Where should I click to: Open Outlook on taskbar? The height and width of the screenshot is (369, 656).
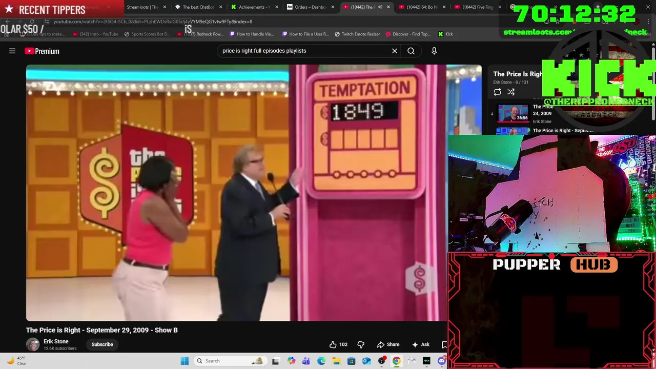[366, 361]
